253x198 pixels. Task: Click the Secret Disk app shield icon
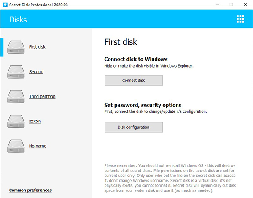[x=5, y=5]
